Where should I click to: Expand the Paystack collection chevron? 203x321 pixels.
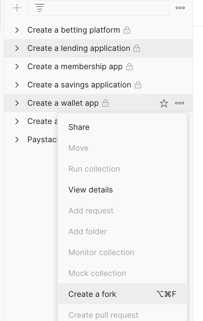(x=17, y=140)
